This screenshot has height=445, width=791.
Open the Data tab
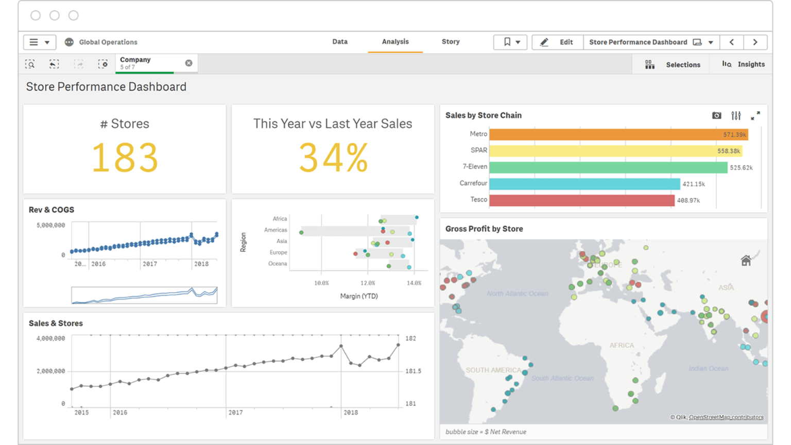[340, 42]
